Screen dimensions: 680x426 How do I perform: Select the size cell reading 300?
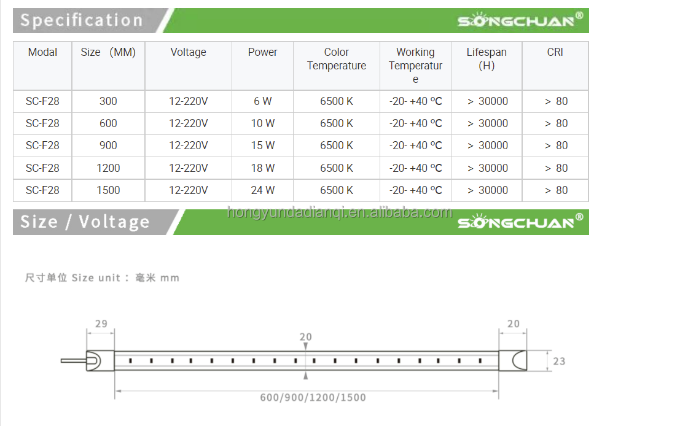108,101
